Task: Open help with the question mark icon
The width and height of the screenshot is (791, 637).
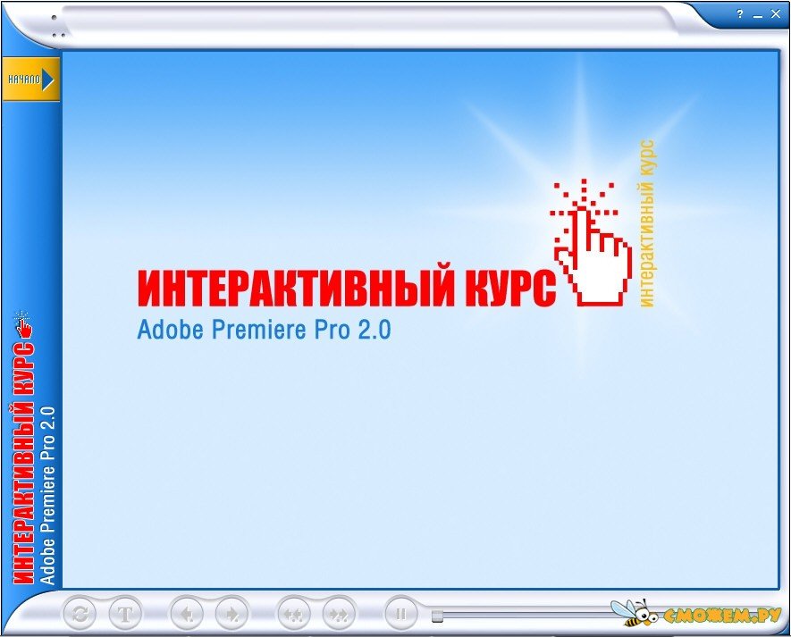Action: (739, 14)
